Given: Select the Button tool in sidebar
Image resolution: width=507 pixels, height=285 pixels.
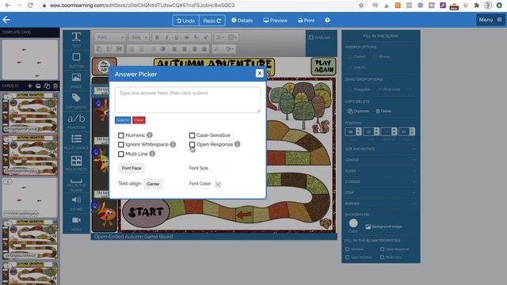Looking at the screenshot, I should click(x=76, y=60).
